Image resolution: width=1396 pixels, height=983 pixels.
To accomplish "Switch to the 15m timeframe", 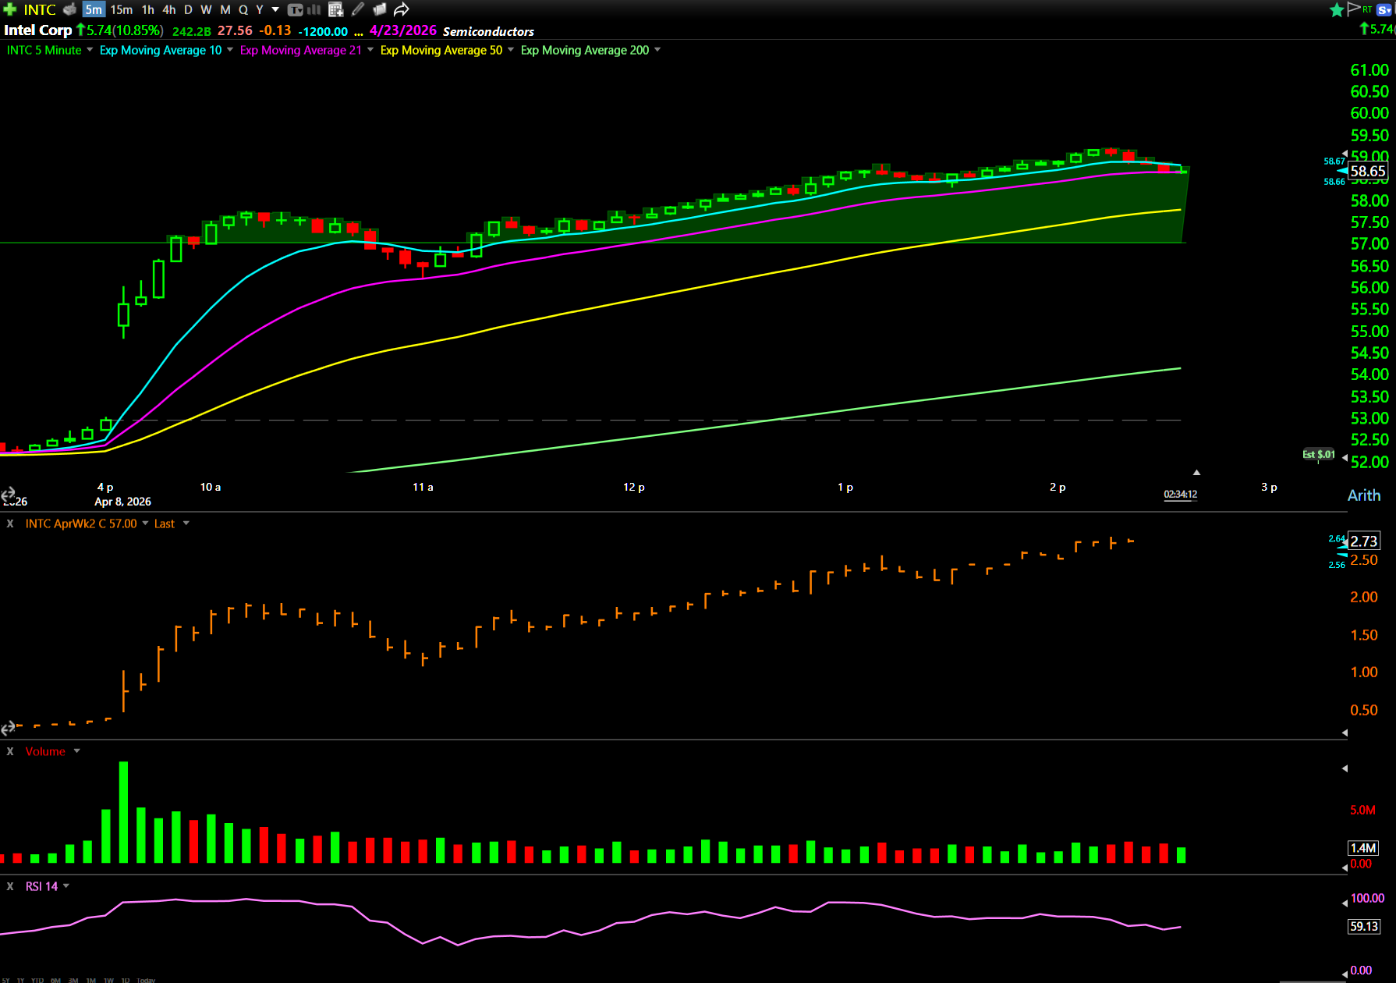I will (x=121, y=9).
